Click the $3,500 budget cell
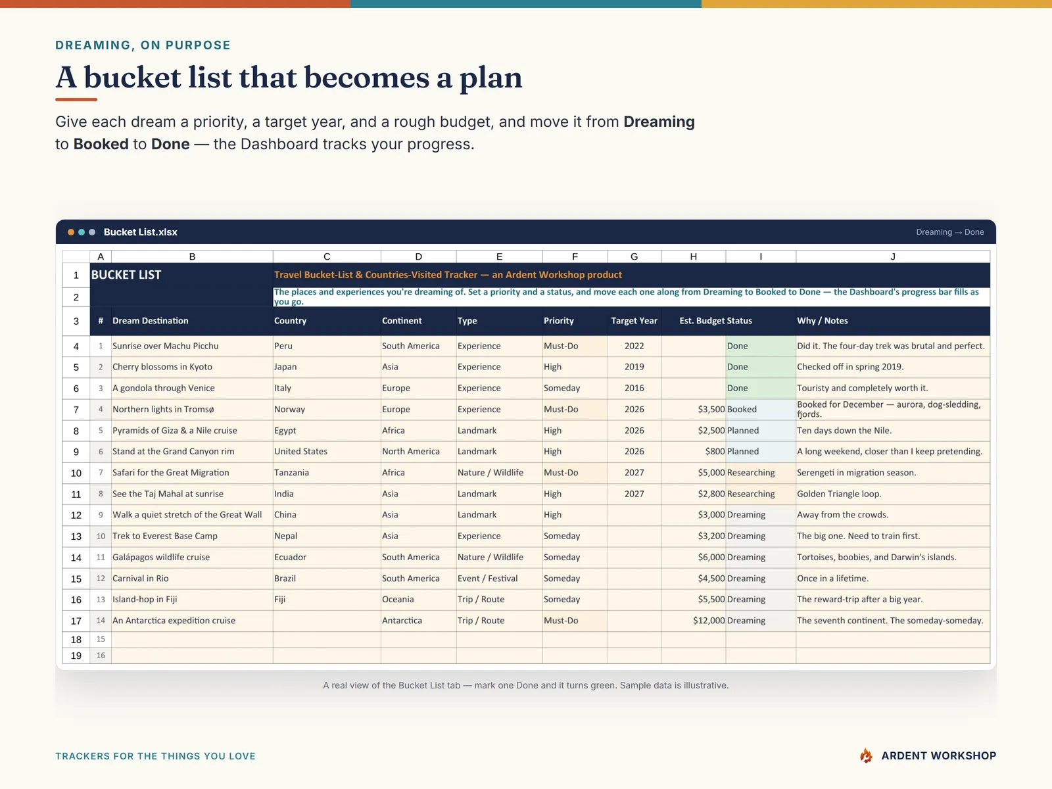1052x789 pixels. tap(694, 409)
